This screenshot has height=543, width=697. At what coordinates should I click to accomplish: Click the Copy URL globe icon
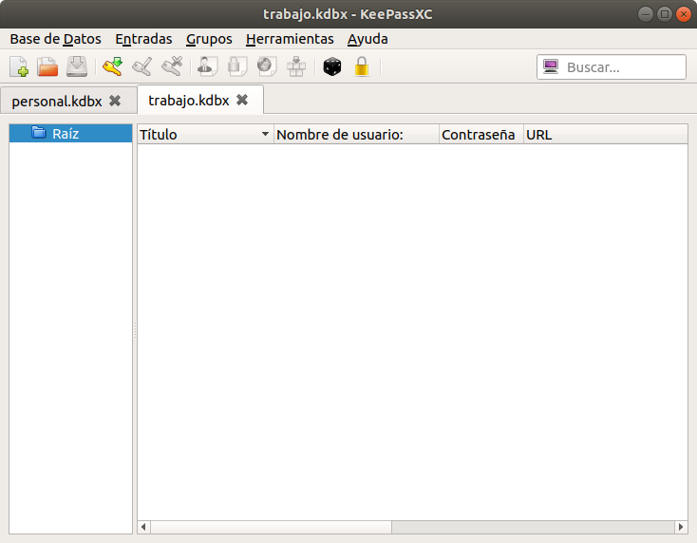267,66
